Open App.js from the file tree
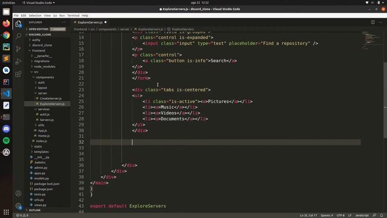Viewport: 387px width, 218px height. tap(42, 130)
